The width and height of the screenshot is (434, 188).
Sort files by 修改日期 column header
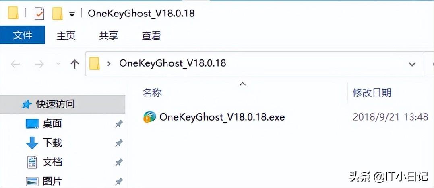point(372,92)
